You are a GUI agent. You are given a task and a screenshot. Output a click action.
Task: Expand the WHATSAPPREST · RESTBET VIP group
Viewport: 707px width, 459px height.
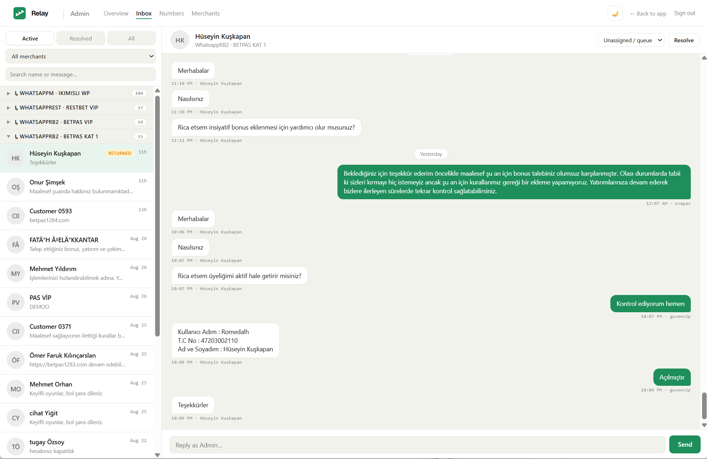click(77, 108)
